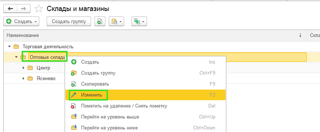Image resolution: width=320 pixels, height=132 pixels.
Task: Click the pencil icon beside Изменить
Action: coord(74,95)
